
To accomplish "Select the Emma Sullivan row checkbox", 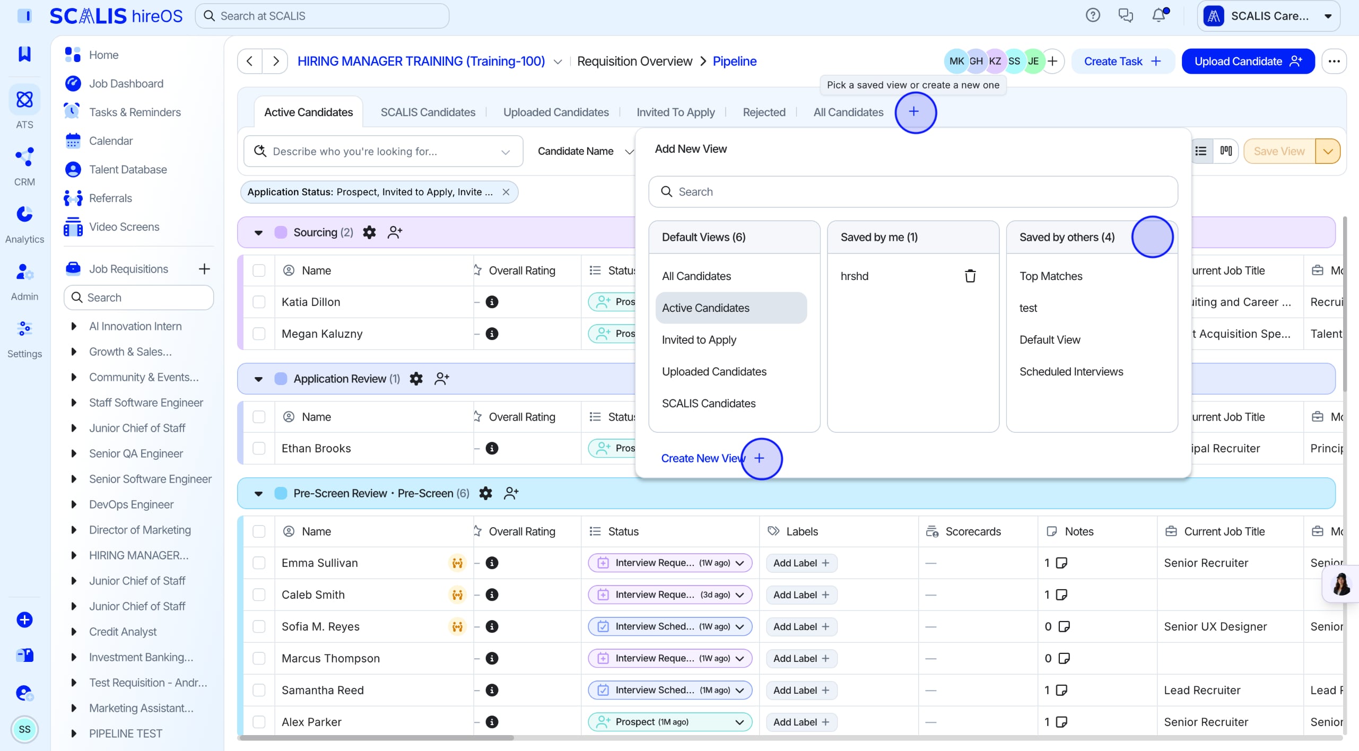I will [259, 563].
